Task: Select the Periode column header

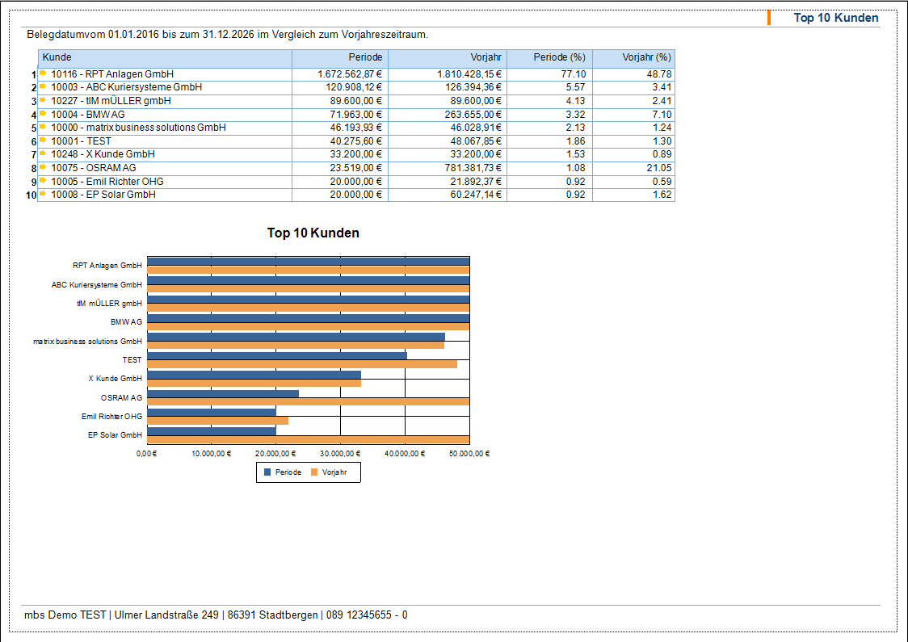Action: click(340, 58)
